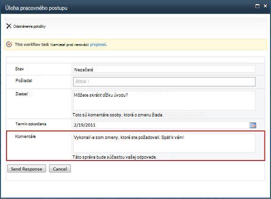Click the Odstránenie položky delete X icon

(8, 26)
